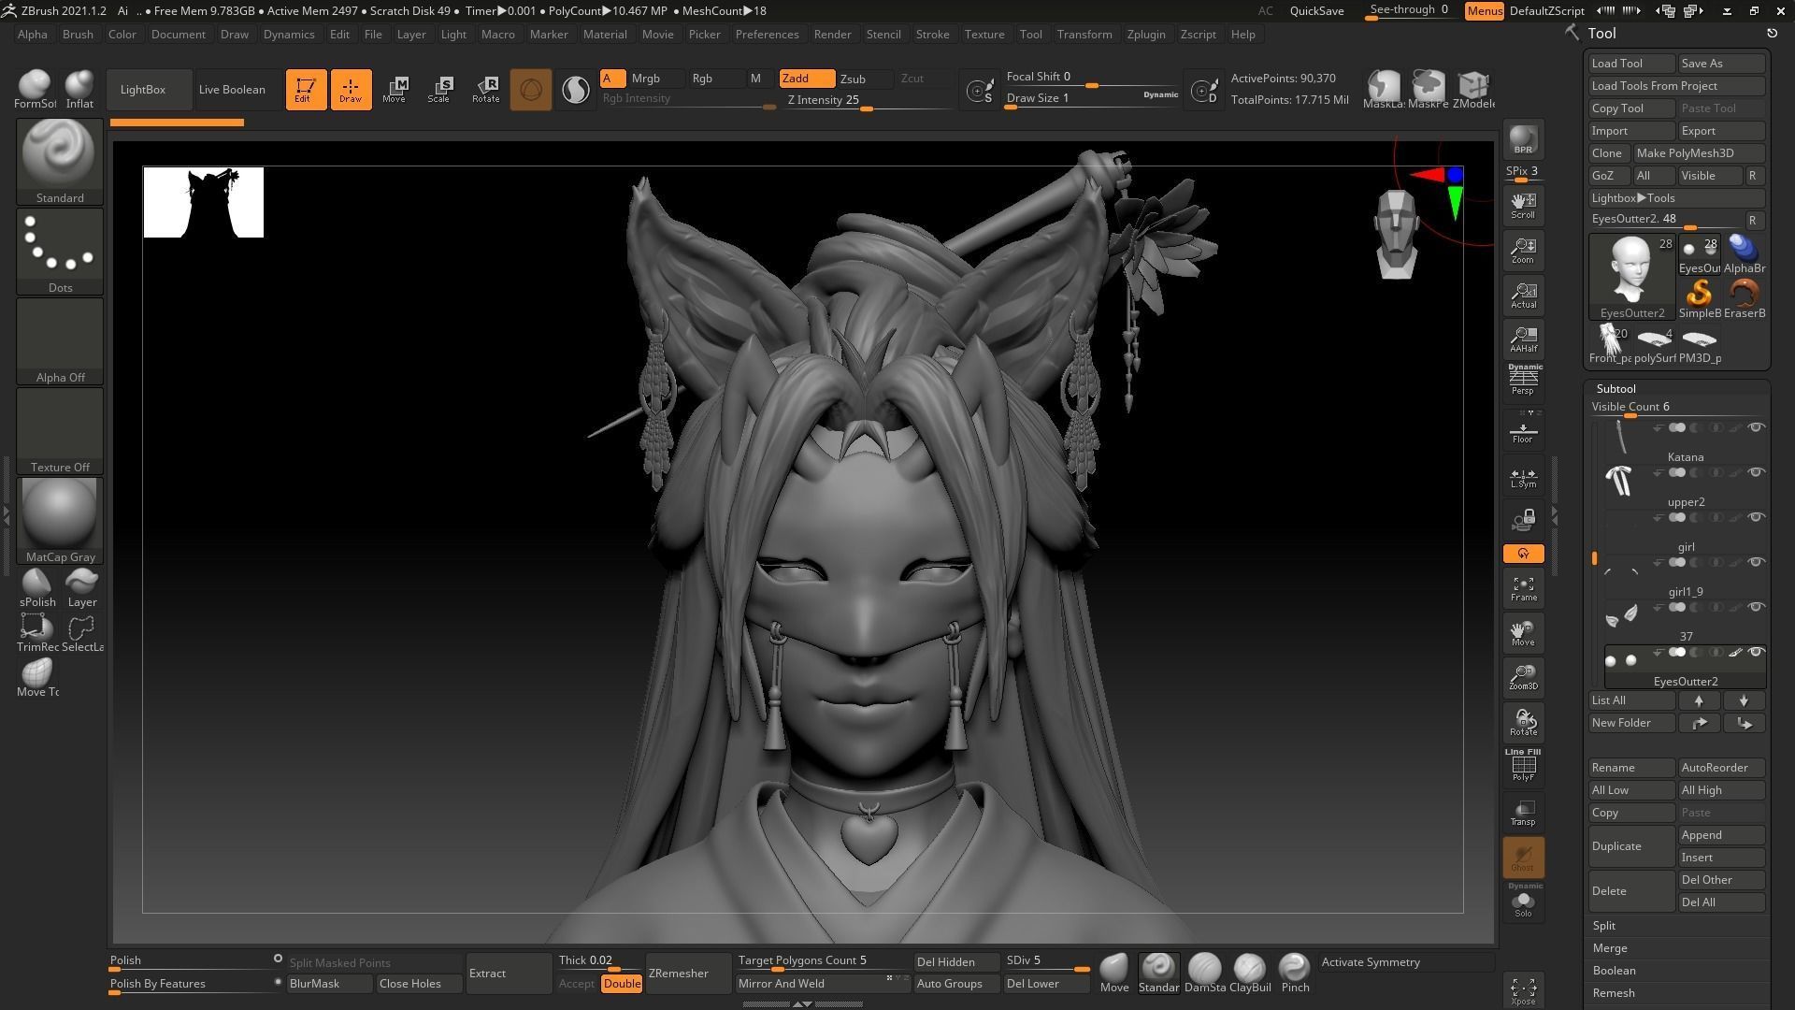The width and height of the screenshot is (1795, 1010).
Task: Click the Zoom canvas icon
Action: click(x=1523, y=250)
